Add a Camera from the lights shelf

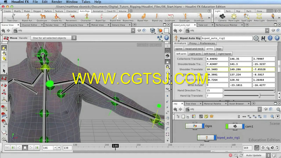(x=222, y=18)
